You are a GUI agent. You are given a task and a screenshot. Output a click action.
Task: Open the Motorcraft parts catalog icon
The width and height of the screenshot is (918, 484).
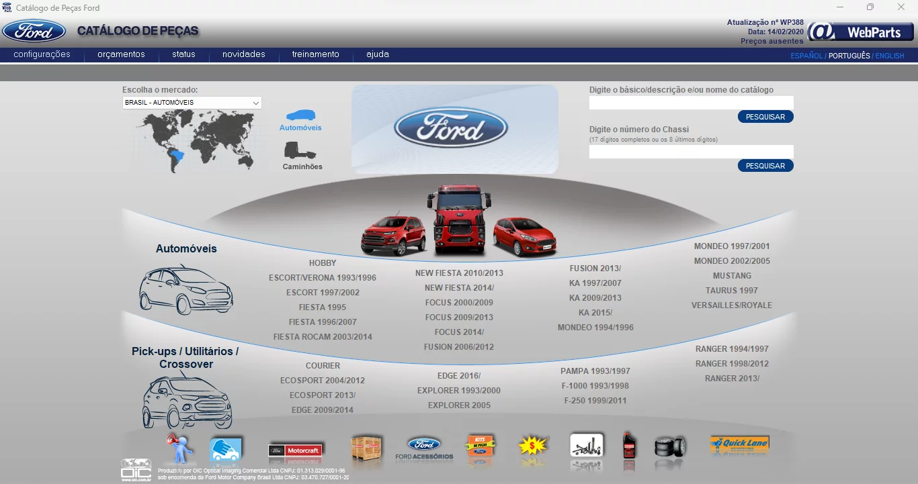(x=296, y=450)
